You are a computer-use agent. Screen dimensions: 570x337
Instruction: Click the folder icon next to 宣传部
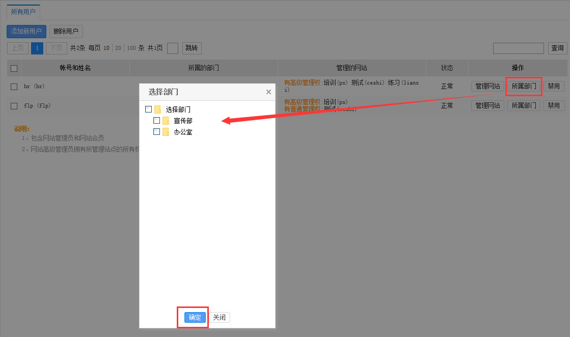(166, 121)
